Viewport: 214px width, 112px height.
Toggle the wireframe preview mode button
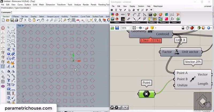click(x=188, y=28)
